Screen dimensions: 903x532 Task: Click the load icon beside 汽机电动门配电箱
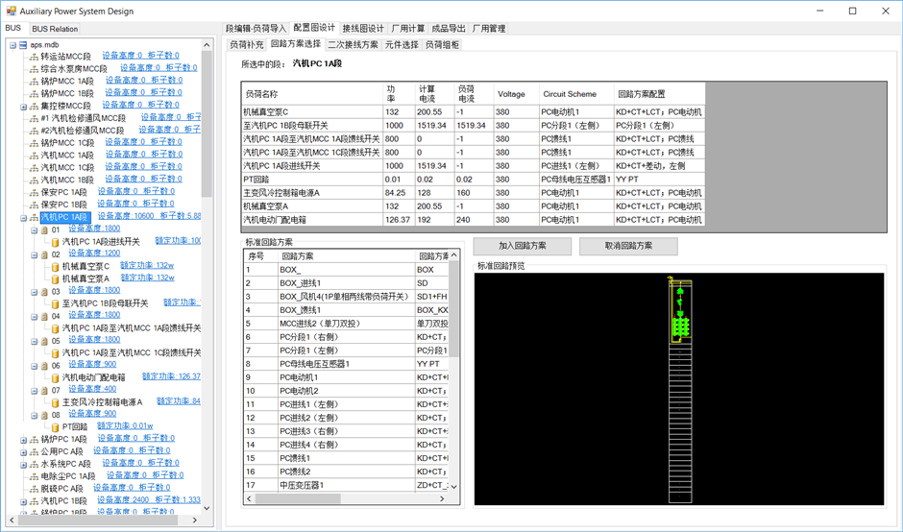(x=56, y=377)
